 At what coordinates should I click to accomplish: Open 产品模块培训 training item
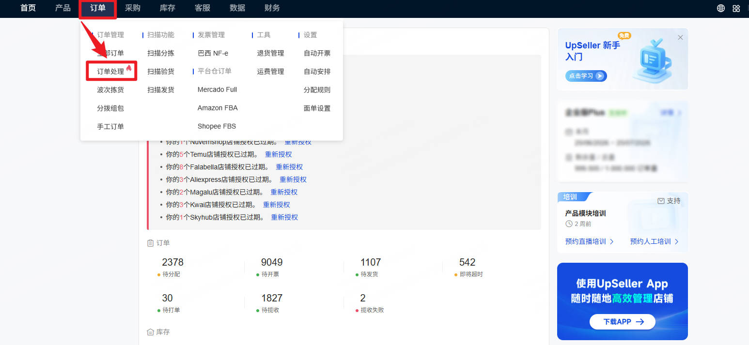pyautogui.click(x=585, y=213)
